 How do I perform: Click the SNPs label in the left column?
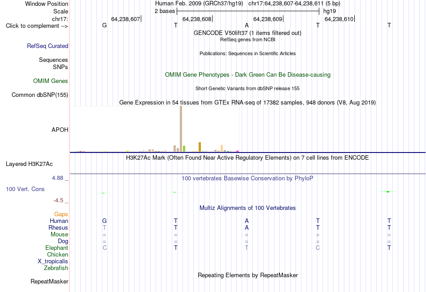61,67
